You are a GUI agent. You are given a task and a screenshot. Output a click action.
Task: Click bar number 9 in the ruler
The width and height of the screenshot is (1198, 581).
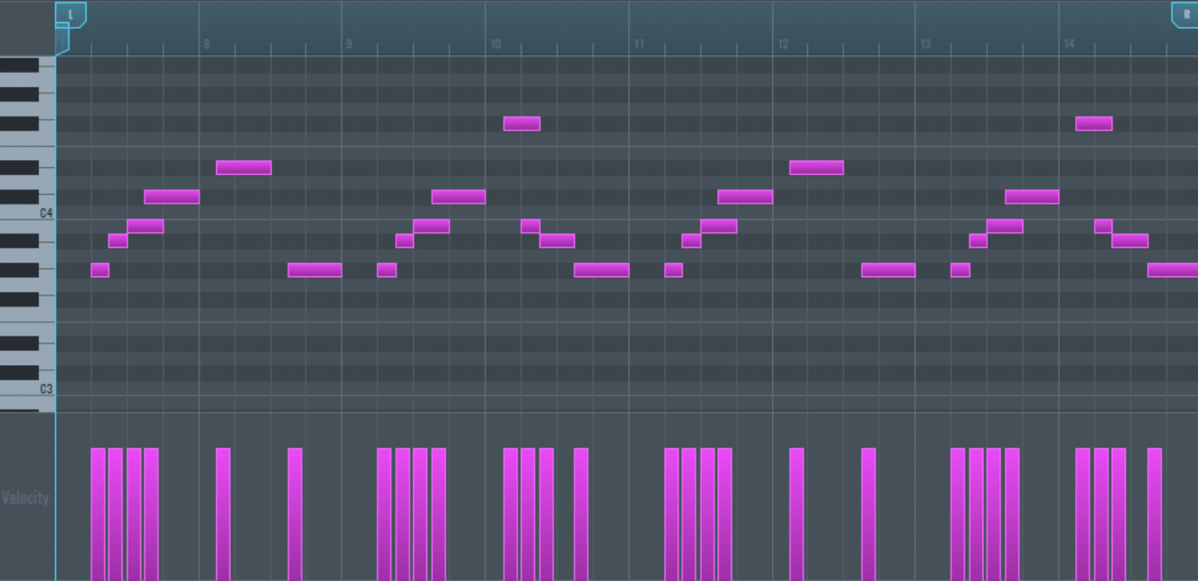tap(349, 44)
